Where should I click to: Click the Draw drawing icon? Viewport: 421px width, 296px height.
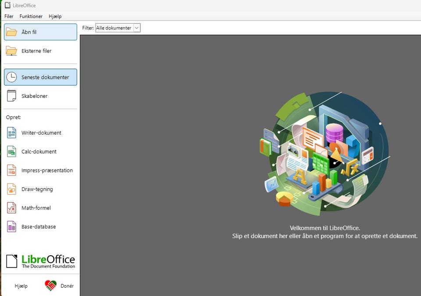coord(11,189)
